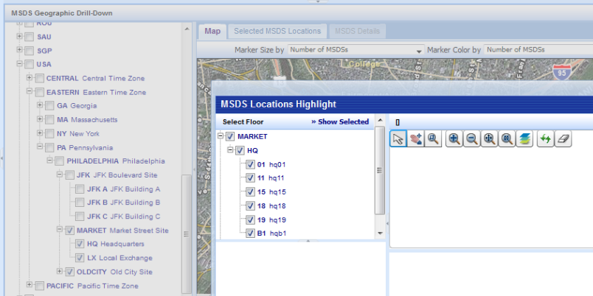Expand the SAU tree node
This screenshot has width=593, height=296.
[x=20, y=37]
